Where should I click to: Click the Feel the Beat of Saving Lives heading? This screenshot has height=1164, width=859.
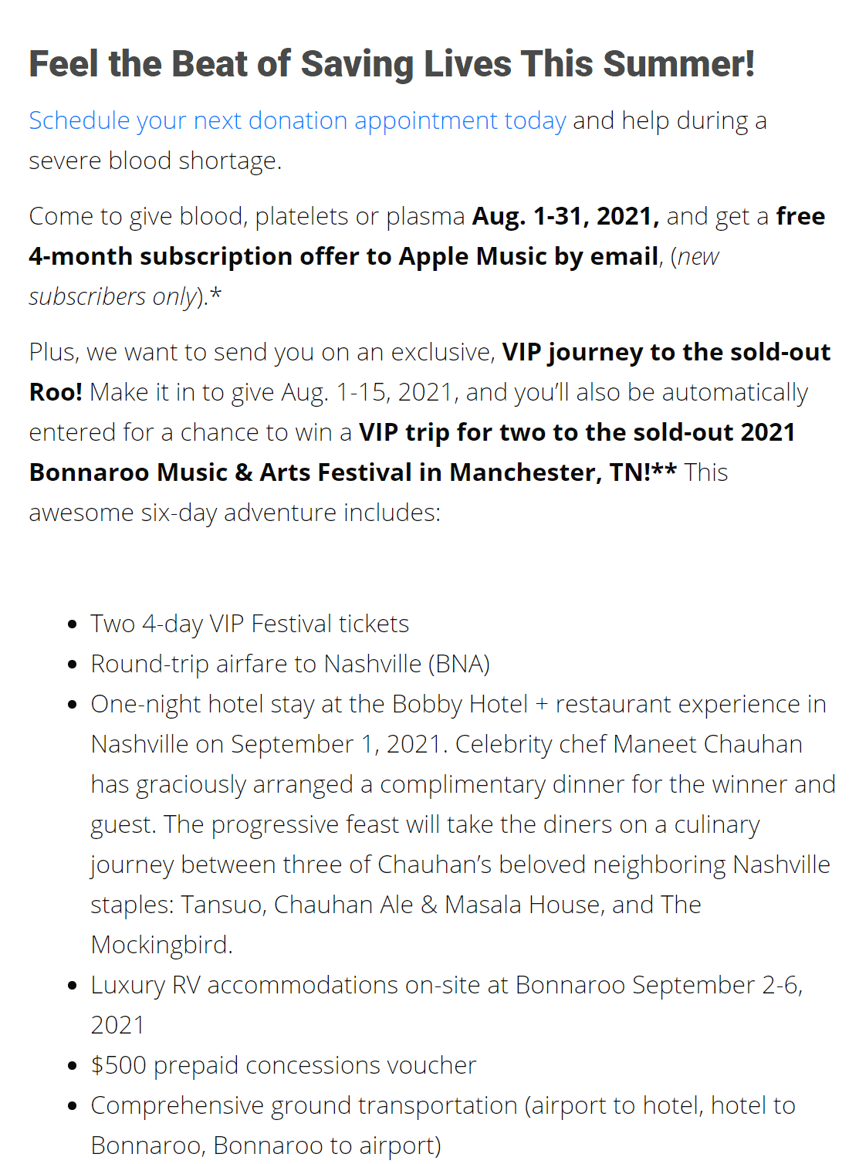(x=391, y=64)
